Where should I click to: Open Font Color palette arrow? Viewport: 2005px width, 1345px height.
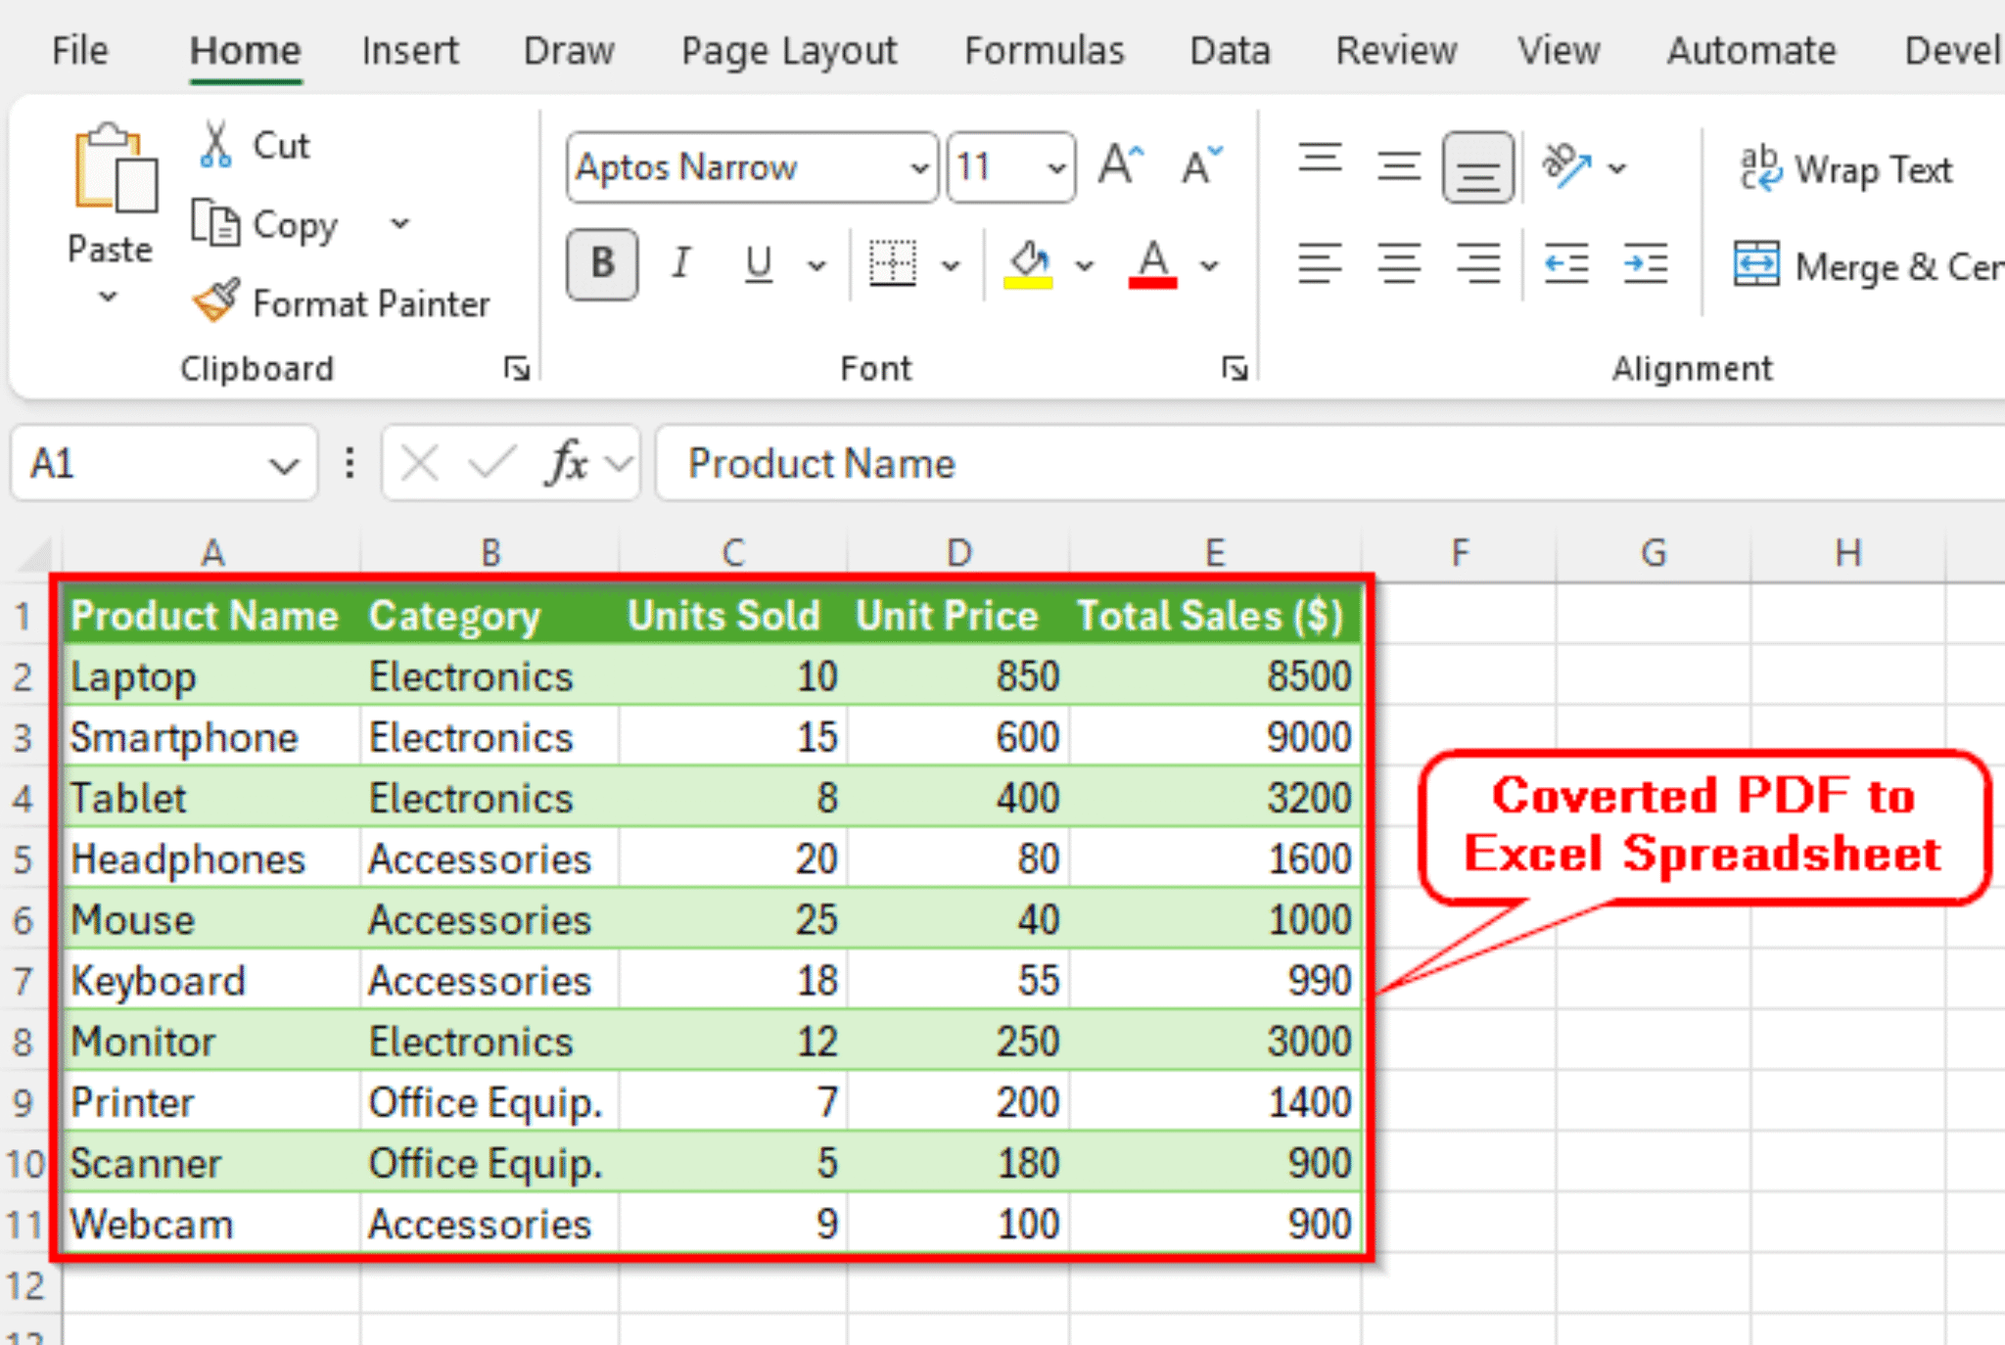[1210, 265]
